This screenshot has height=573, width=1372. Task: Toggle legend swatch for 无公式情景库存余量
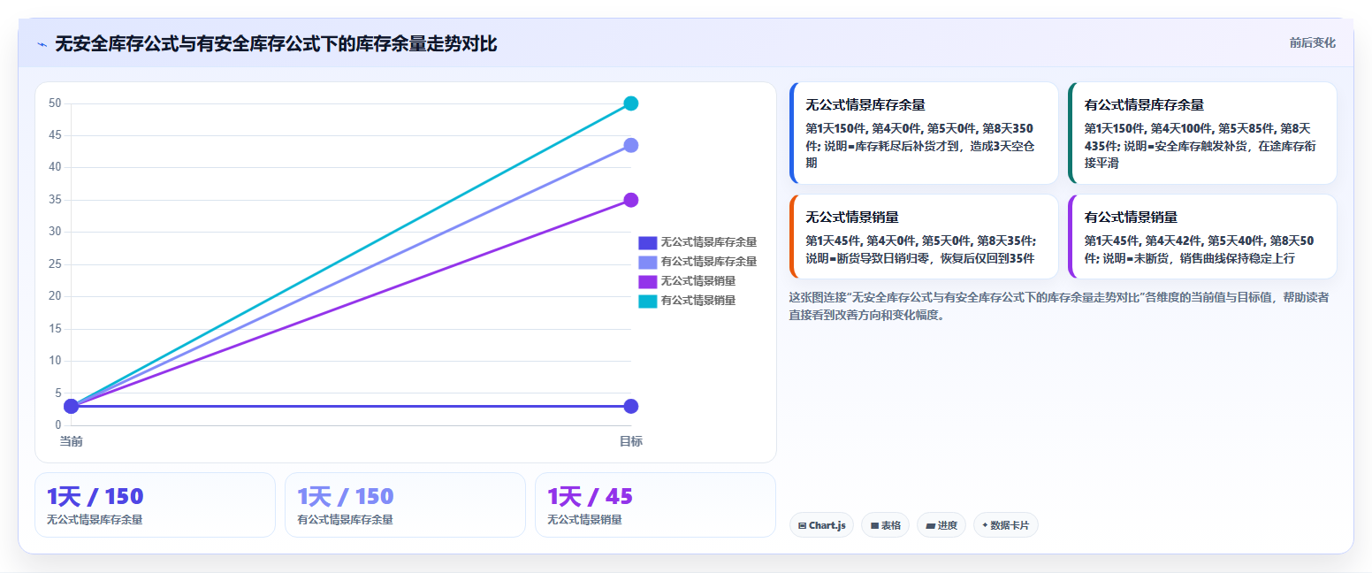(647, 242)
